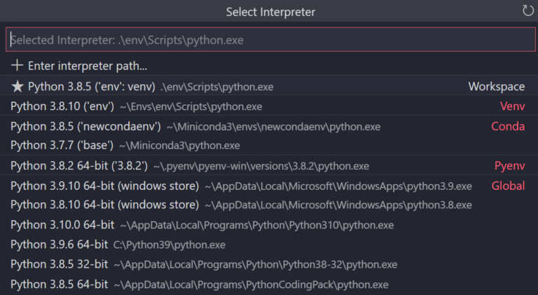Screen dimensions: 538x295
Task: Click the refresh interpreter list icon
Action: (527, 11)
